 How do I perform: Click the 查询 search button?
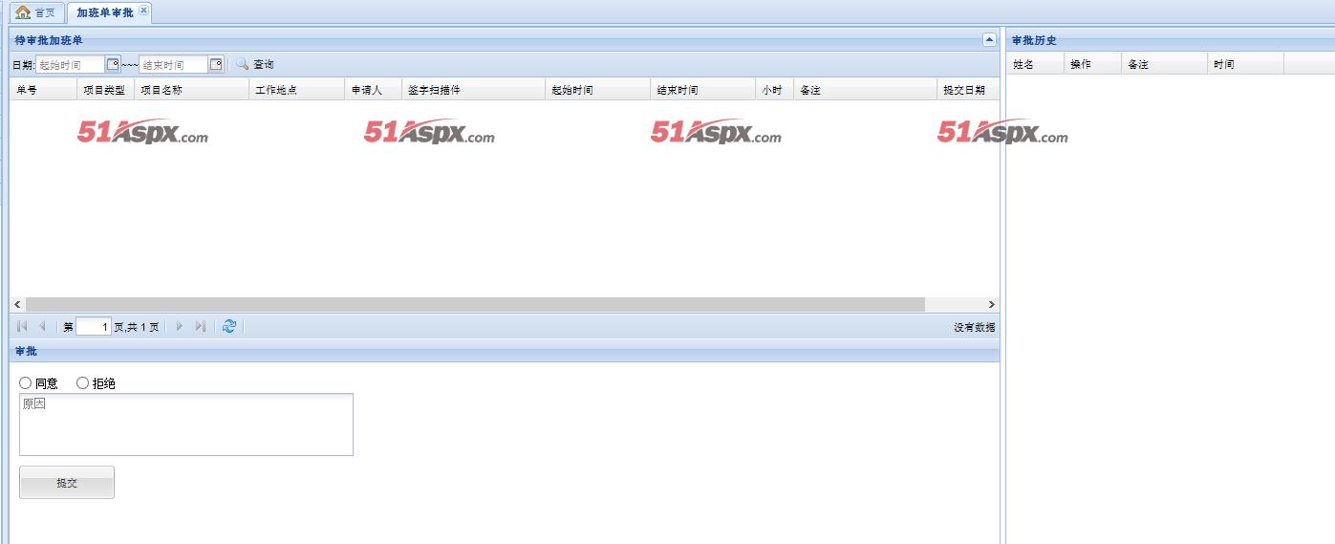255,64
